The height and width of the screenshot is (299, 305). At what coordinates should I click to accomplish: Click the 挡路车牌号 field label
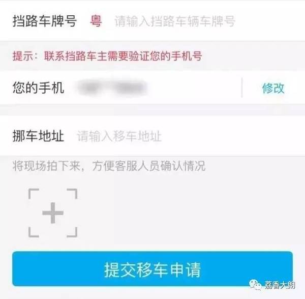pyautogui.click(x=45, y=21)
